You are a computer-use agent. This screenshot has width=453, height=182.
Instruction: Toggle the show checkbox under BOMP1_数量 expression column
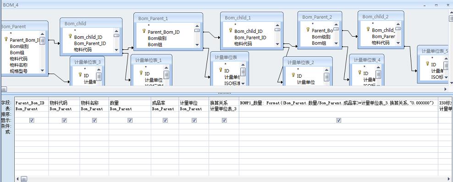338,120
